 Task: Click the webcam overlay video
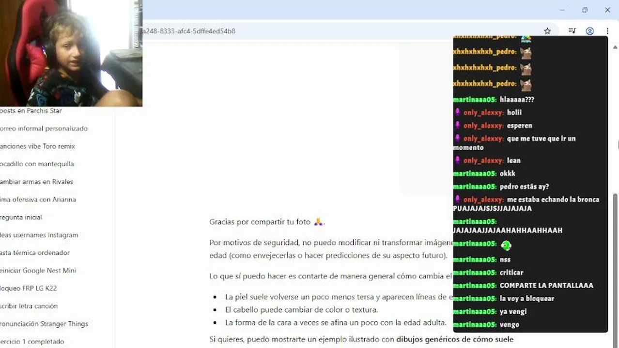point(71,53)
